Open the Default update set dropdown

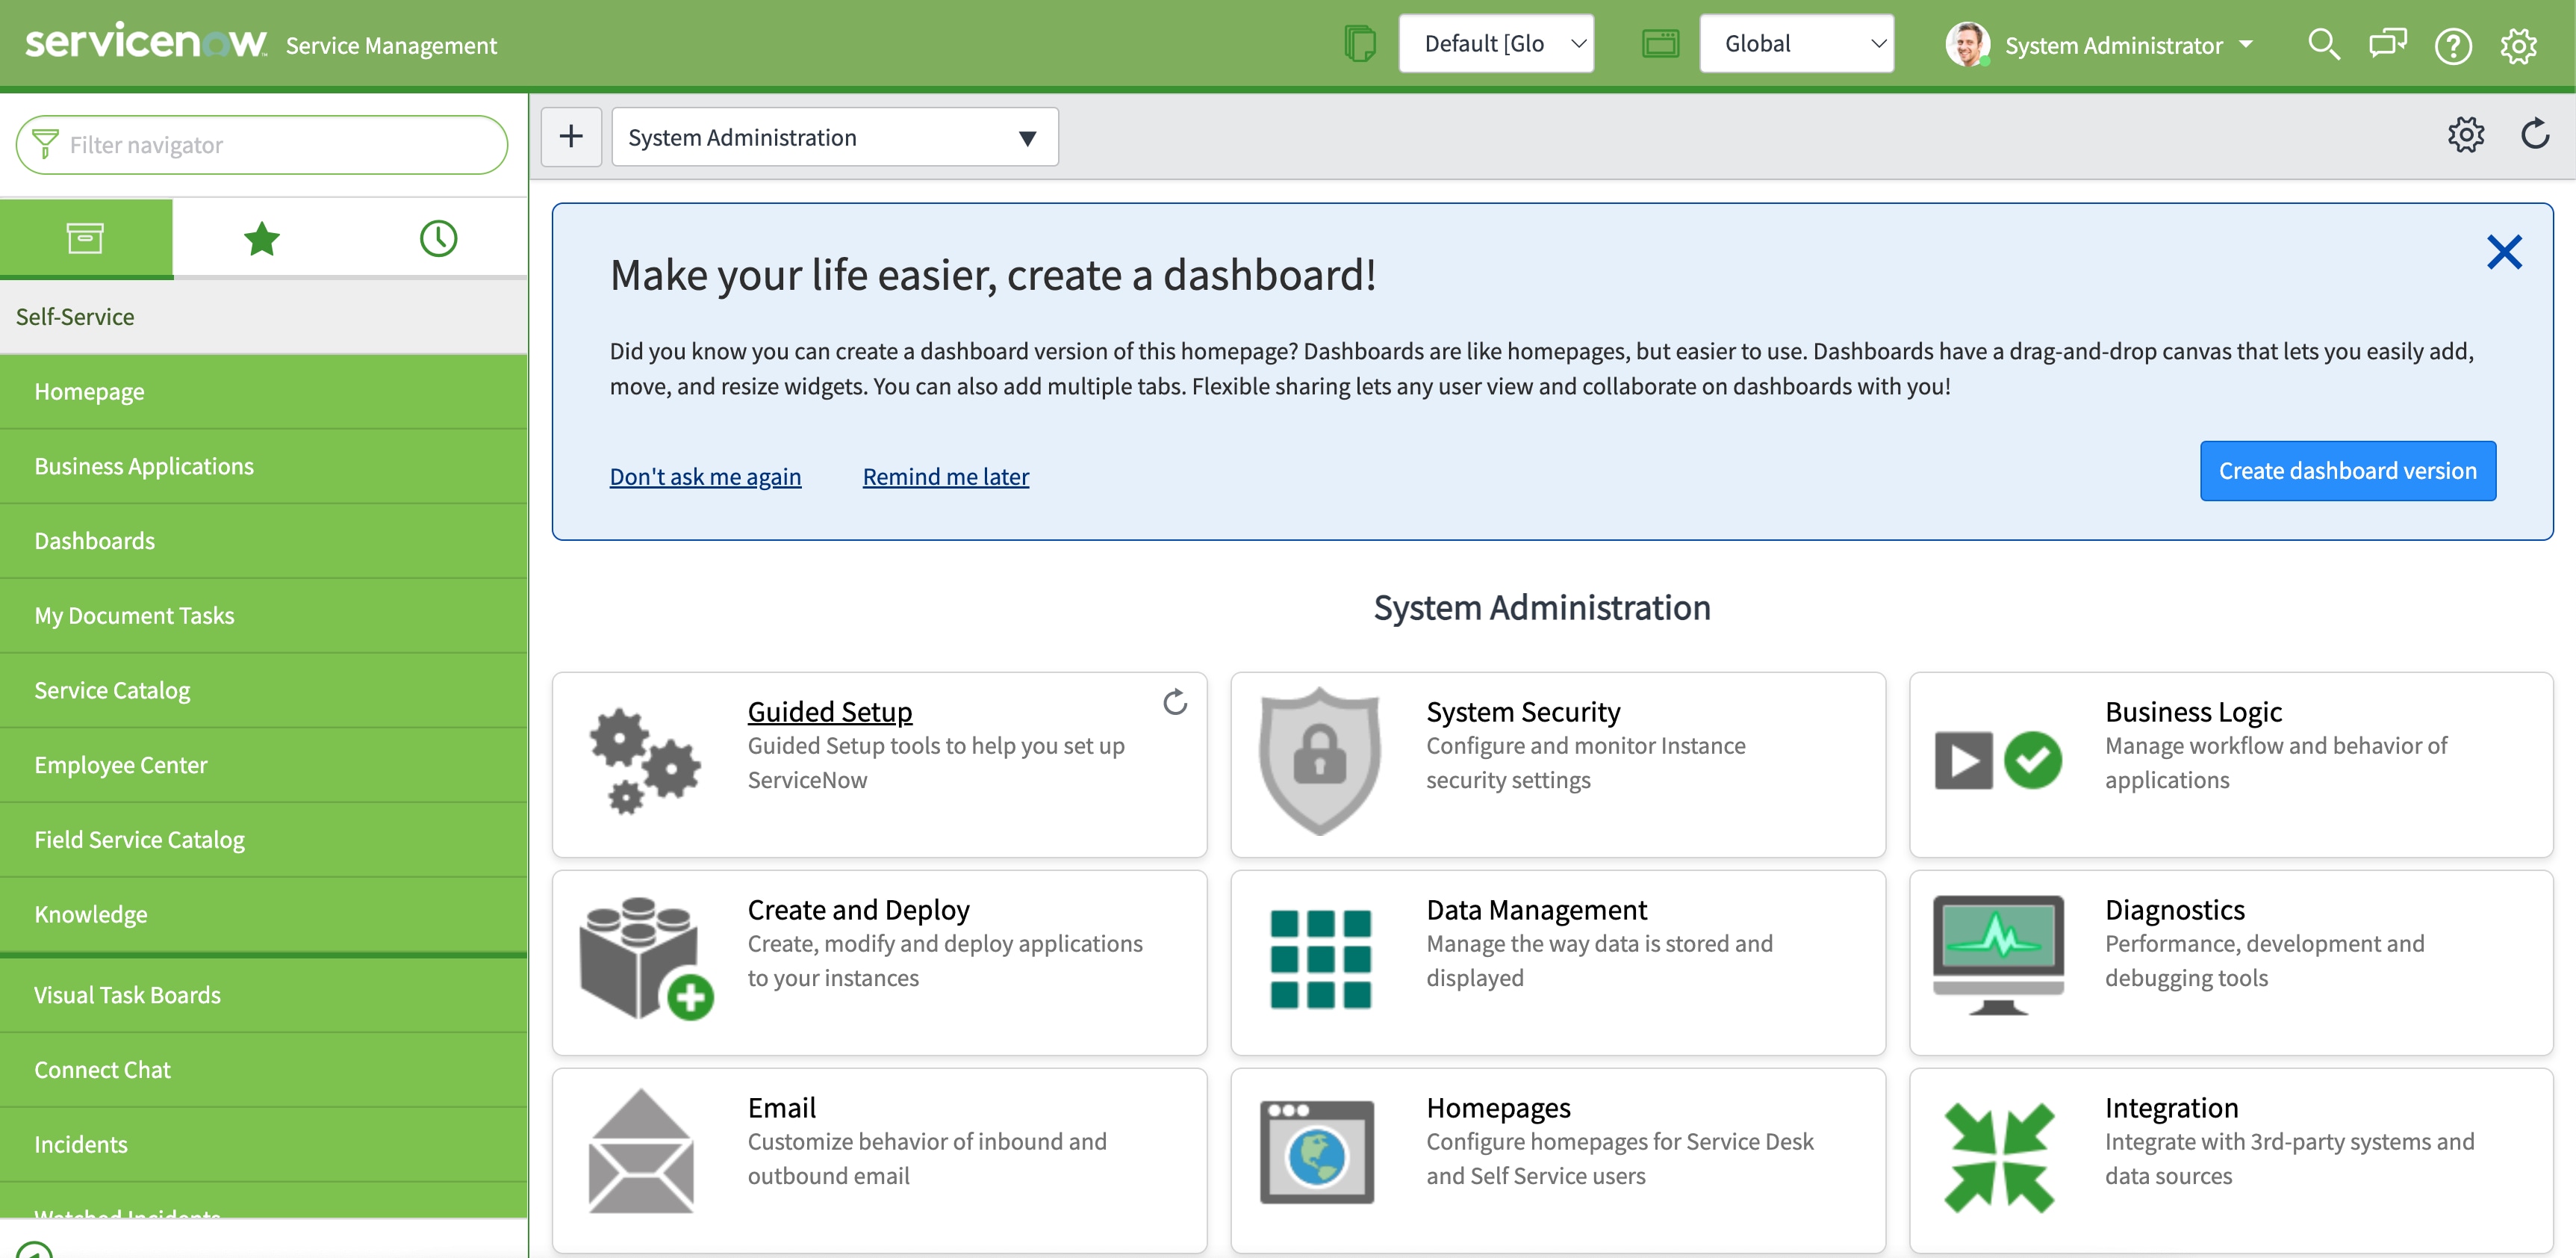pos(1496,43)
